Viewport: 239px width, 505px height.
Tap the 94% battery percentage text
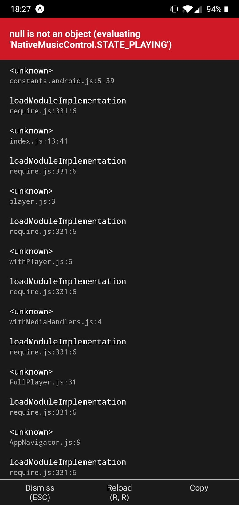(214, 9)
